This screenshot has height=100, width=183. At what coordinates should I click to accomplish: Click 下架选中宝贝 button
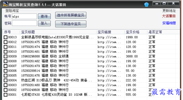(x=71, y=24)
